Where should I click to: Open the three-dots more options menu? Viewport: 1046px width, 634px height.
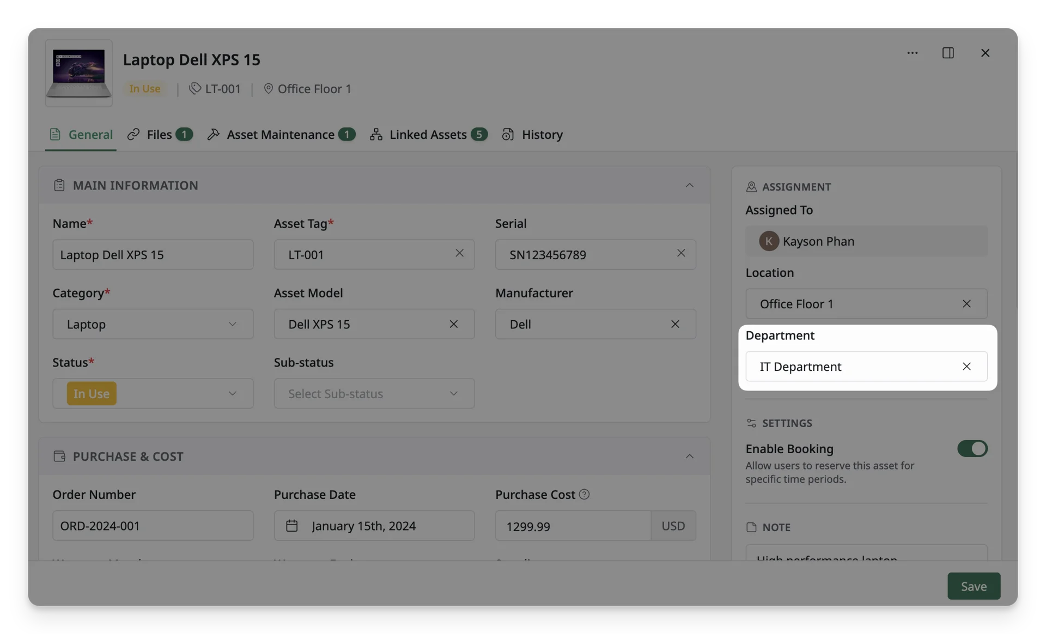tap(912, 53)
